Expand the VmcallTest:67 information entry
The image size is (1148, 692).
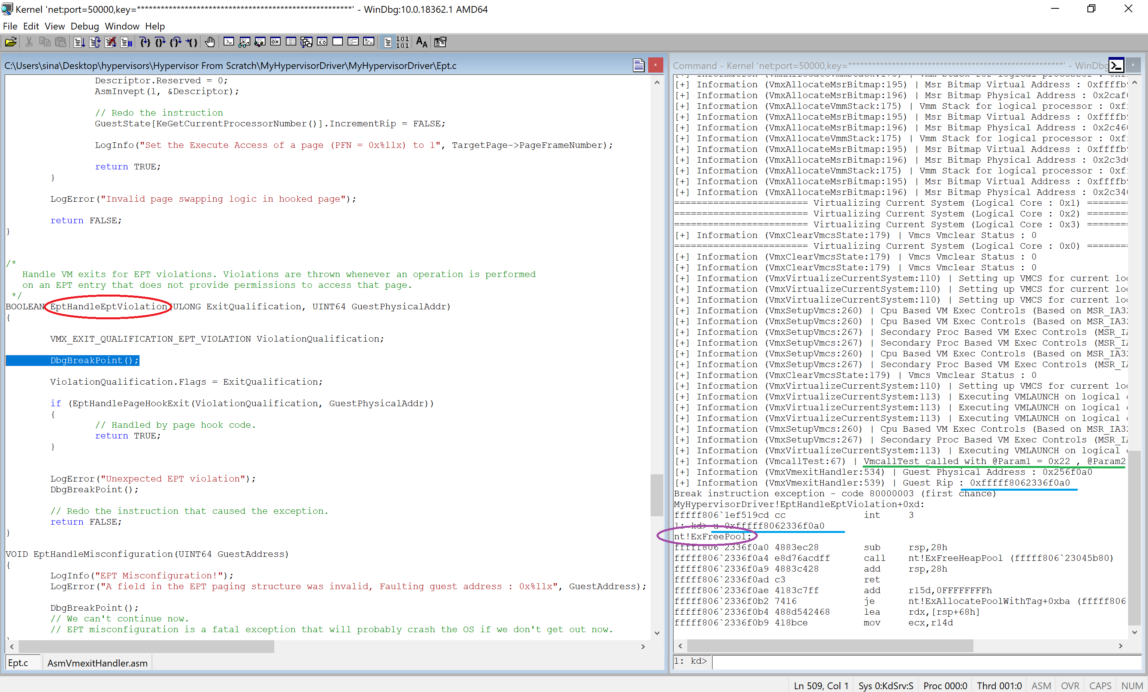tap(682, 461)
